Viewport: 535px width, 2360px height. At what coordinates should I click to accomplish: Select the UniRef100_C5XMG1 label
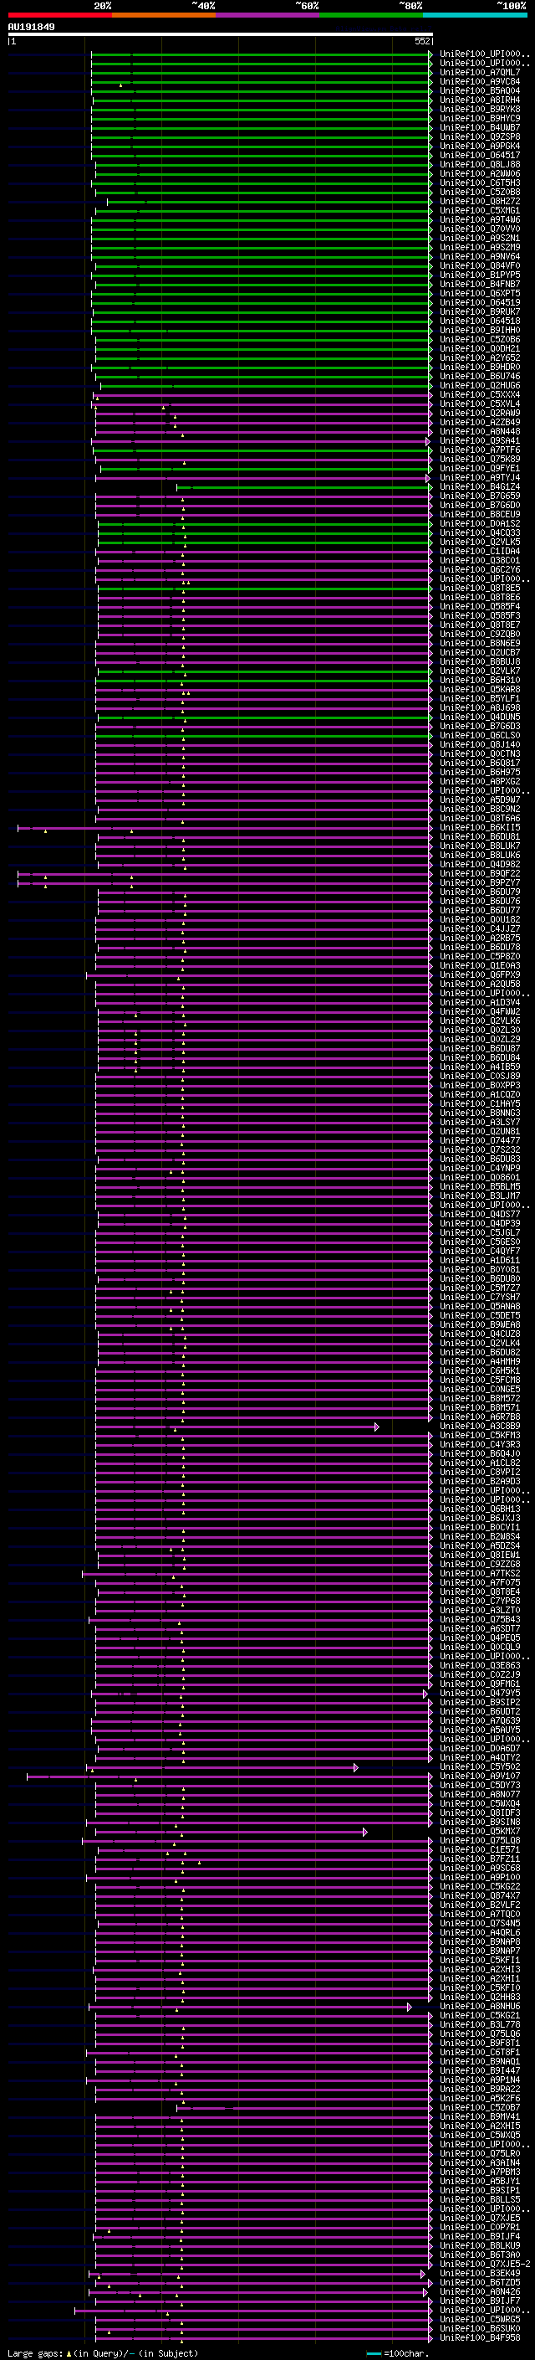(480, 211)
